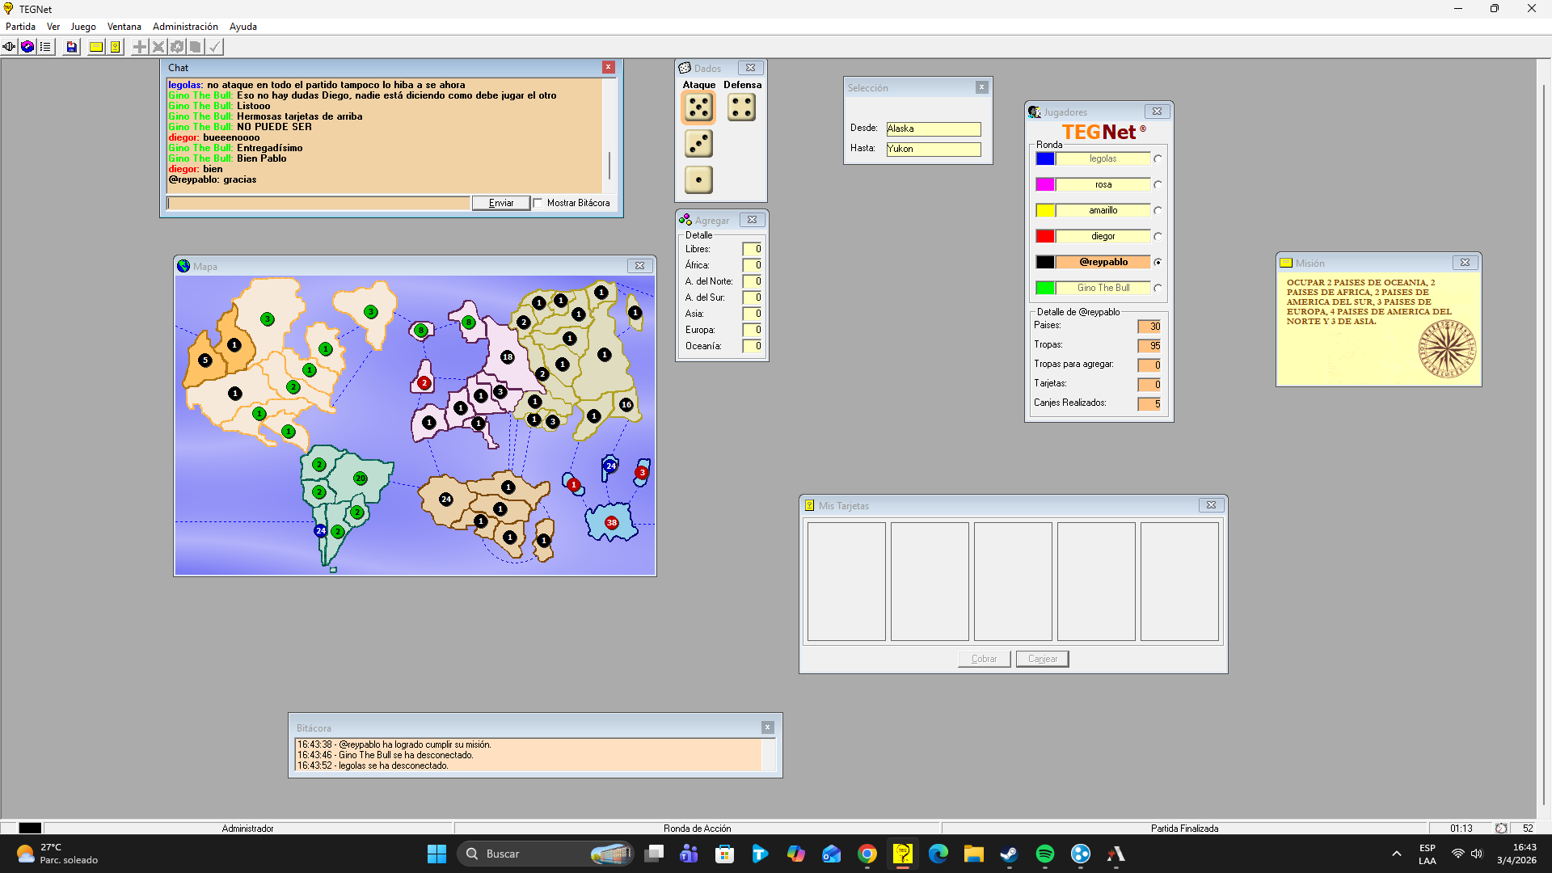1552x873 pixels.
Task: Click the yellow country card toolbar icon
Action: (116, 47)
